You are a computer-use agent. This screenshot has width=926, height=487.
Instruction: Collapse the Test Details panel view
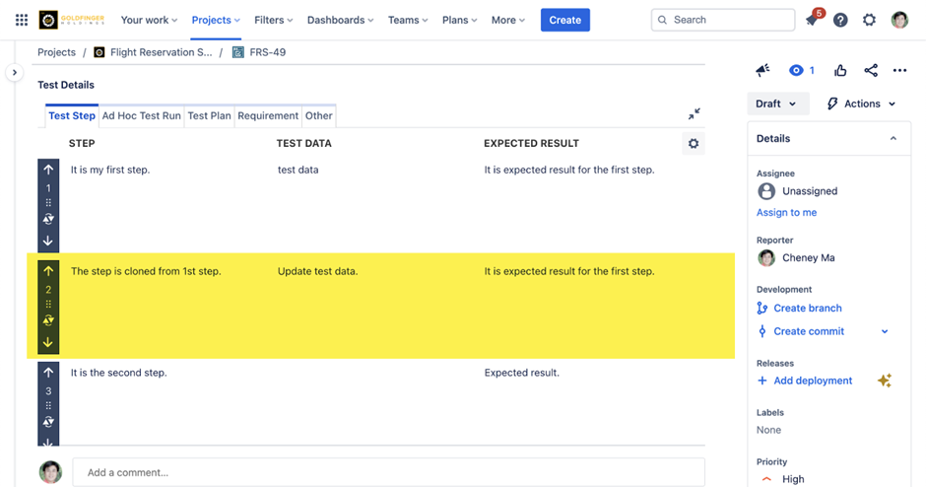click(694, 114)
